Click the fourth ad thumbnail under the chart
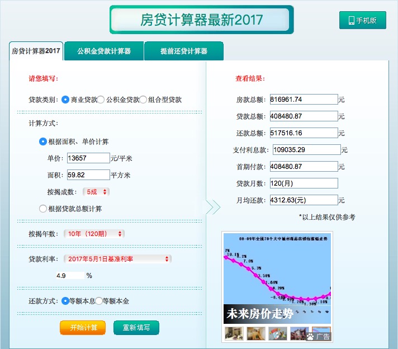Image resolution: width=398 pixels, height=349 pixels. [x=300, y=333]
